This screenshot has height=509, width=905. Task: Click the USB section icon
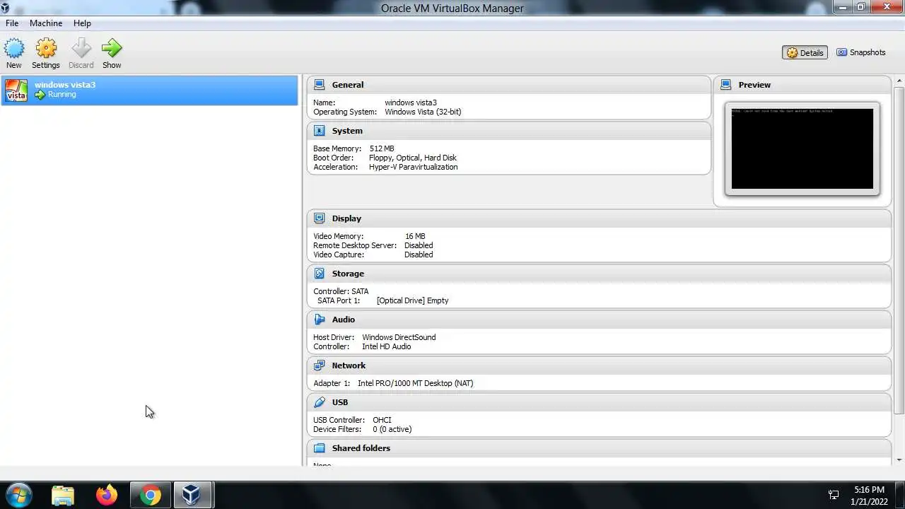tap(320, 402)
